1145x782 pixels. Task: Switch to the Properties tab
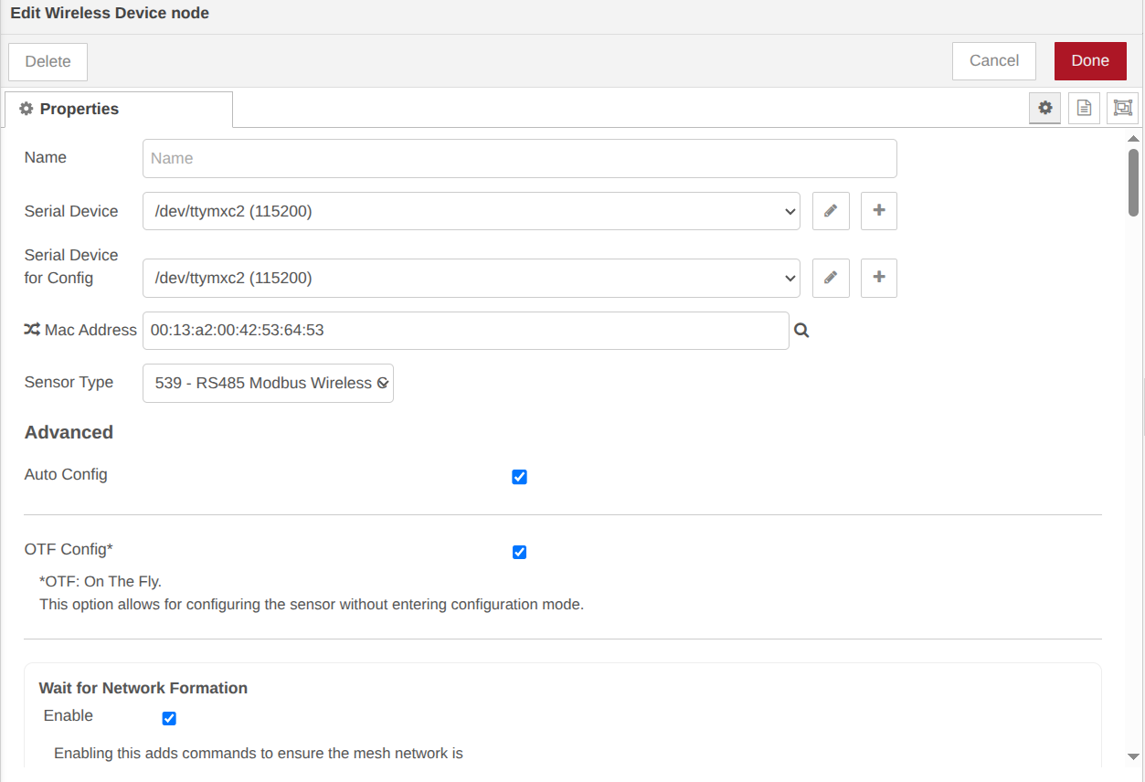click(x=119, y=109)
